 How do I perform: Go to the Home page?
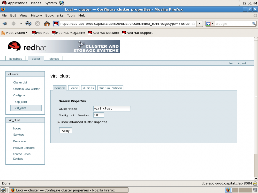(x=47, y=23)
